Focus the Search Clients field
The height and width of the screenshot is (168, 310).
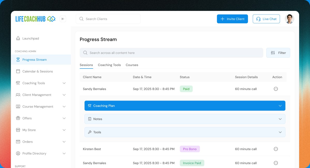(x=108, y=19)
